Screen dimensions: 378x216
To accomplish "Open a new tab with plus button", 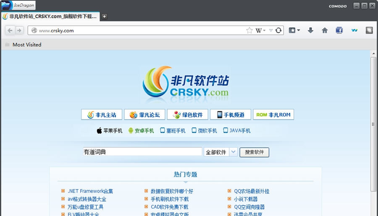I will [x=104, y=16].
